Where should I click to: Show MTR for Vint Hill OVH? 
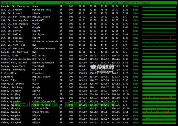pyautogui.click(x=136, y=45)
